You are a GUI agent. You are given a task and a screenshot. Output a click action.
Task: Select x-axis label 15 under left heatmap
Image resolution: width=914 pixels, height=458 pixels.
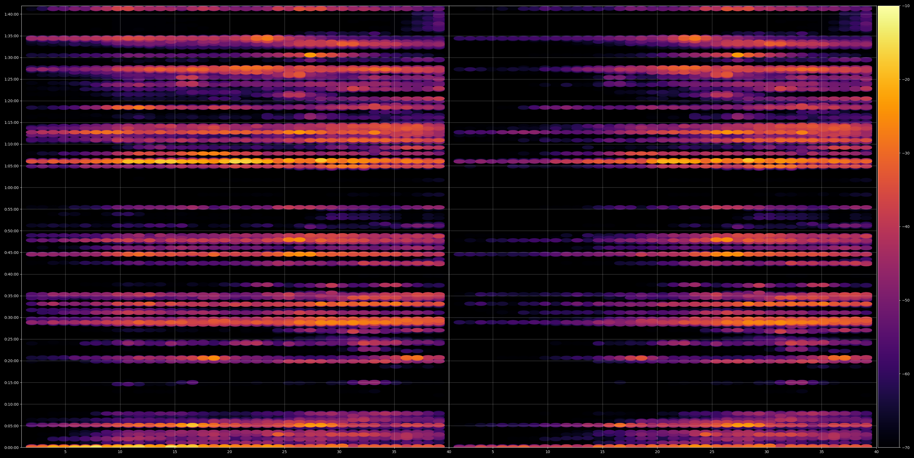click(175, 452)
